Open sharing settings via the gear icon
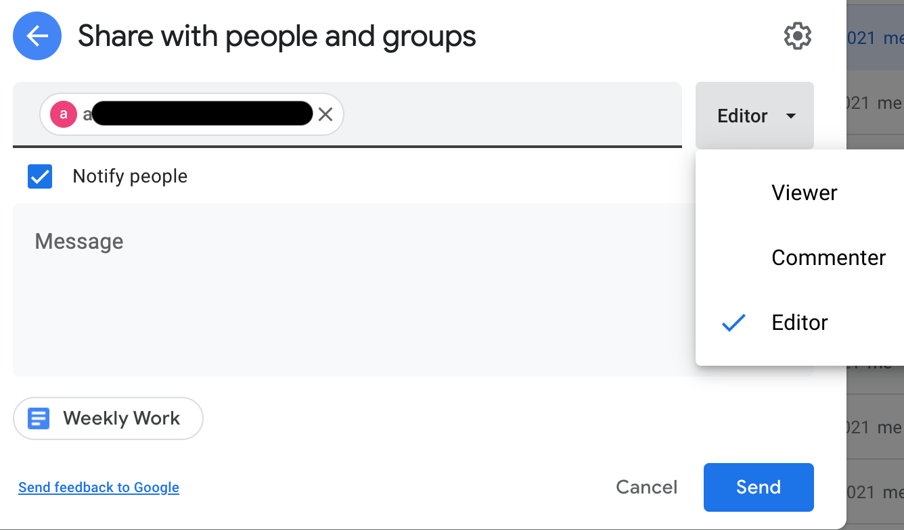The height and width of the screenshot is (530, 904). (x=797, y=37)
